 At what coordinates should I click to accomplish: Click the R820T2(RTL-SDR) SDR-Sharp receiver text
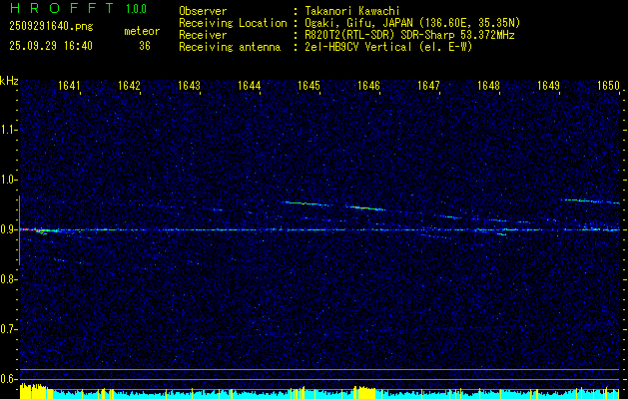coord(409,35)
